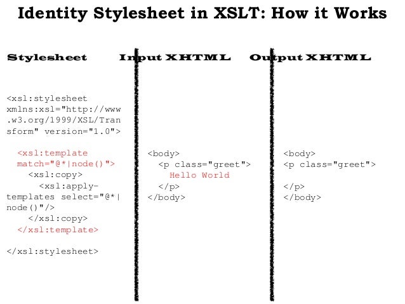The width and height of the screenshot is (405, 304).
Task: Click the '</xsl:stylesheet>' closing tag
Action: pos(53,251)
